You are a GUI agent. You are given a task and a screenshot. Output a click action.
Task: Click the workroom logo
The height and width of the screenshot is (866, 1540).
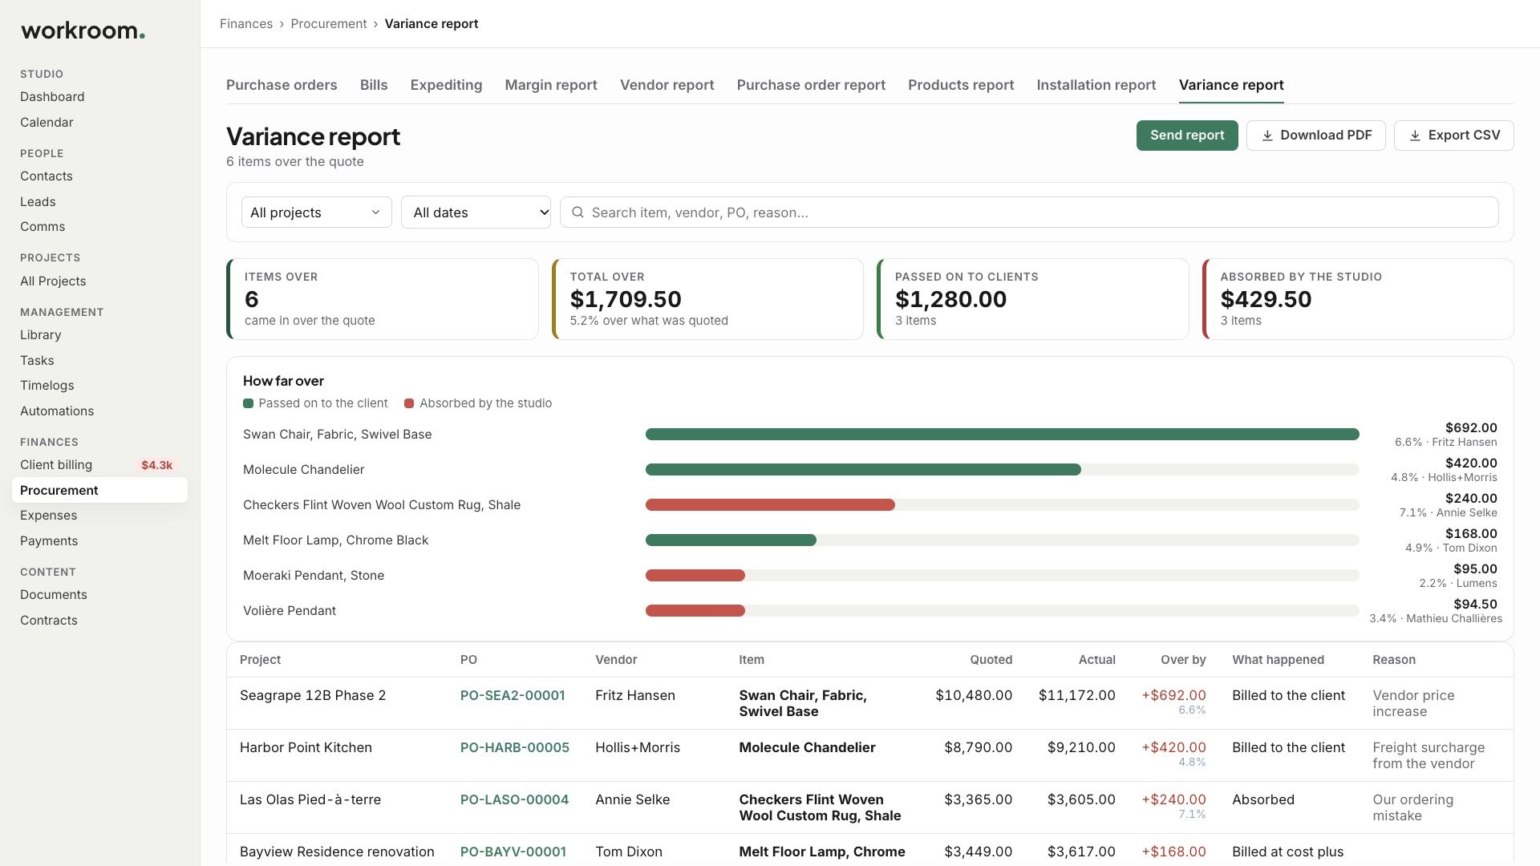point(83,31)
